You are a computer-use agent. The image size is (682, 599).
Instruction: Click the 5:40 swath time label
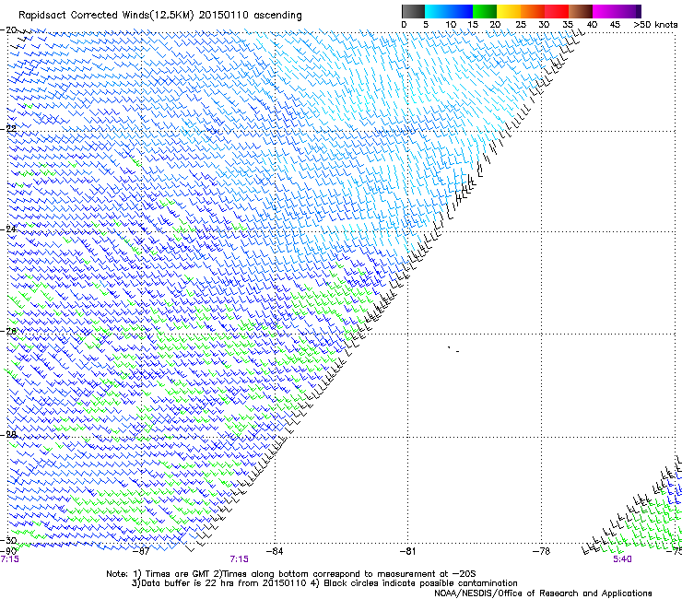click(x=622, y=559)
